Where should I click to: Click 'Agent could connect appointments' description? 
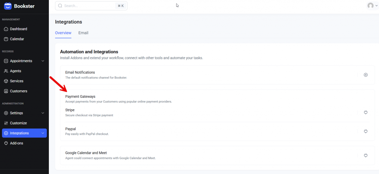[110, 158]
